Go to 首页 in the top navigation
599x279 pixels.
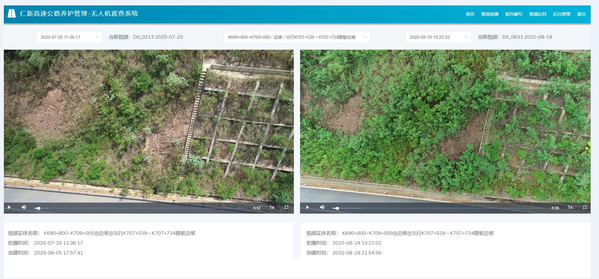pos(470,14)
